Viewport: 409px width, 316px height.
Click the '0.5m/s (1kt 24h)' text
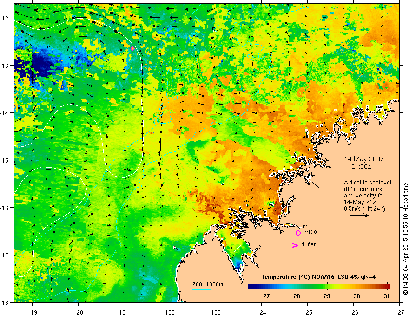(365, 209)
